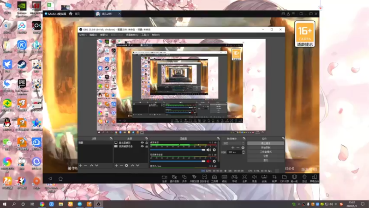
Task: Add a scene transition with the plus icon
Action: [x=233, y=148]
